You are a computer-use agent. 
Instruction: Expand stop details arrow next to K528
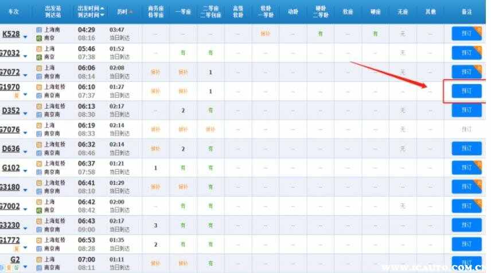click(x=25, y=37)
